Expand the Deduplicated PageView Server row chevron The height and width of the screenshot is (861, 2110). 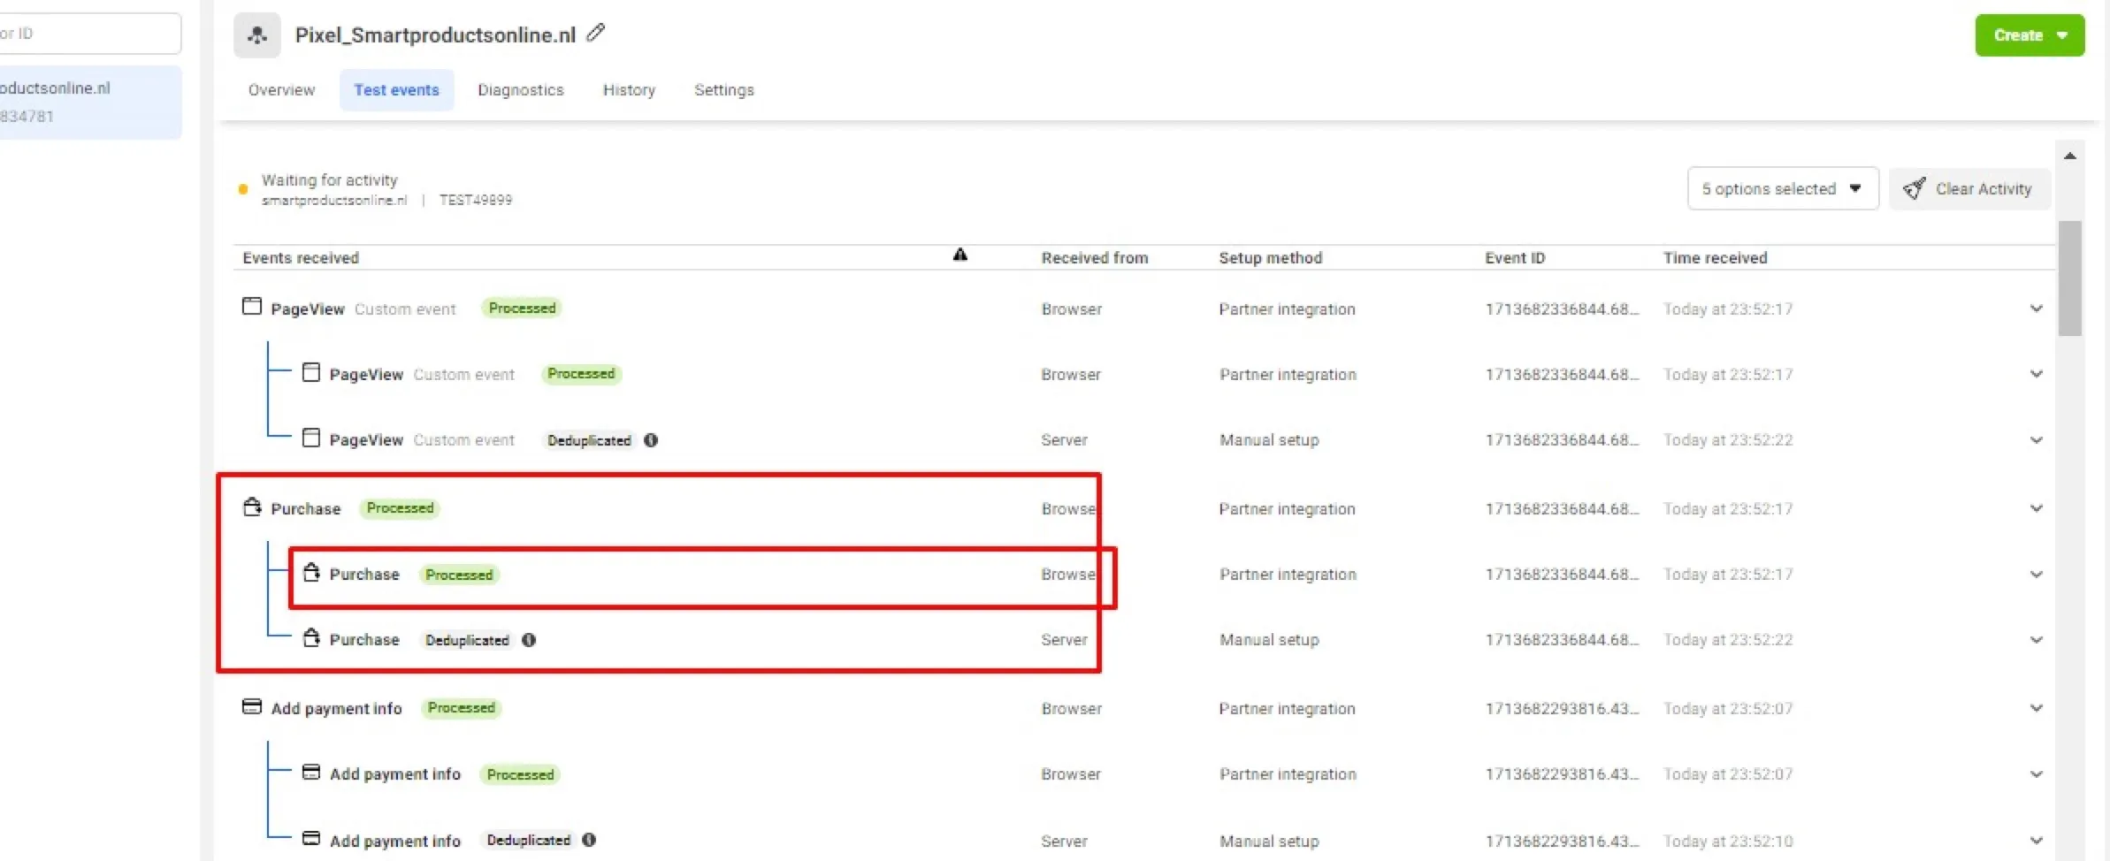coord(2036,440)
